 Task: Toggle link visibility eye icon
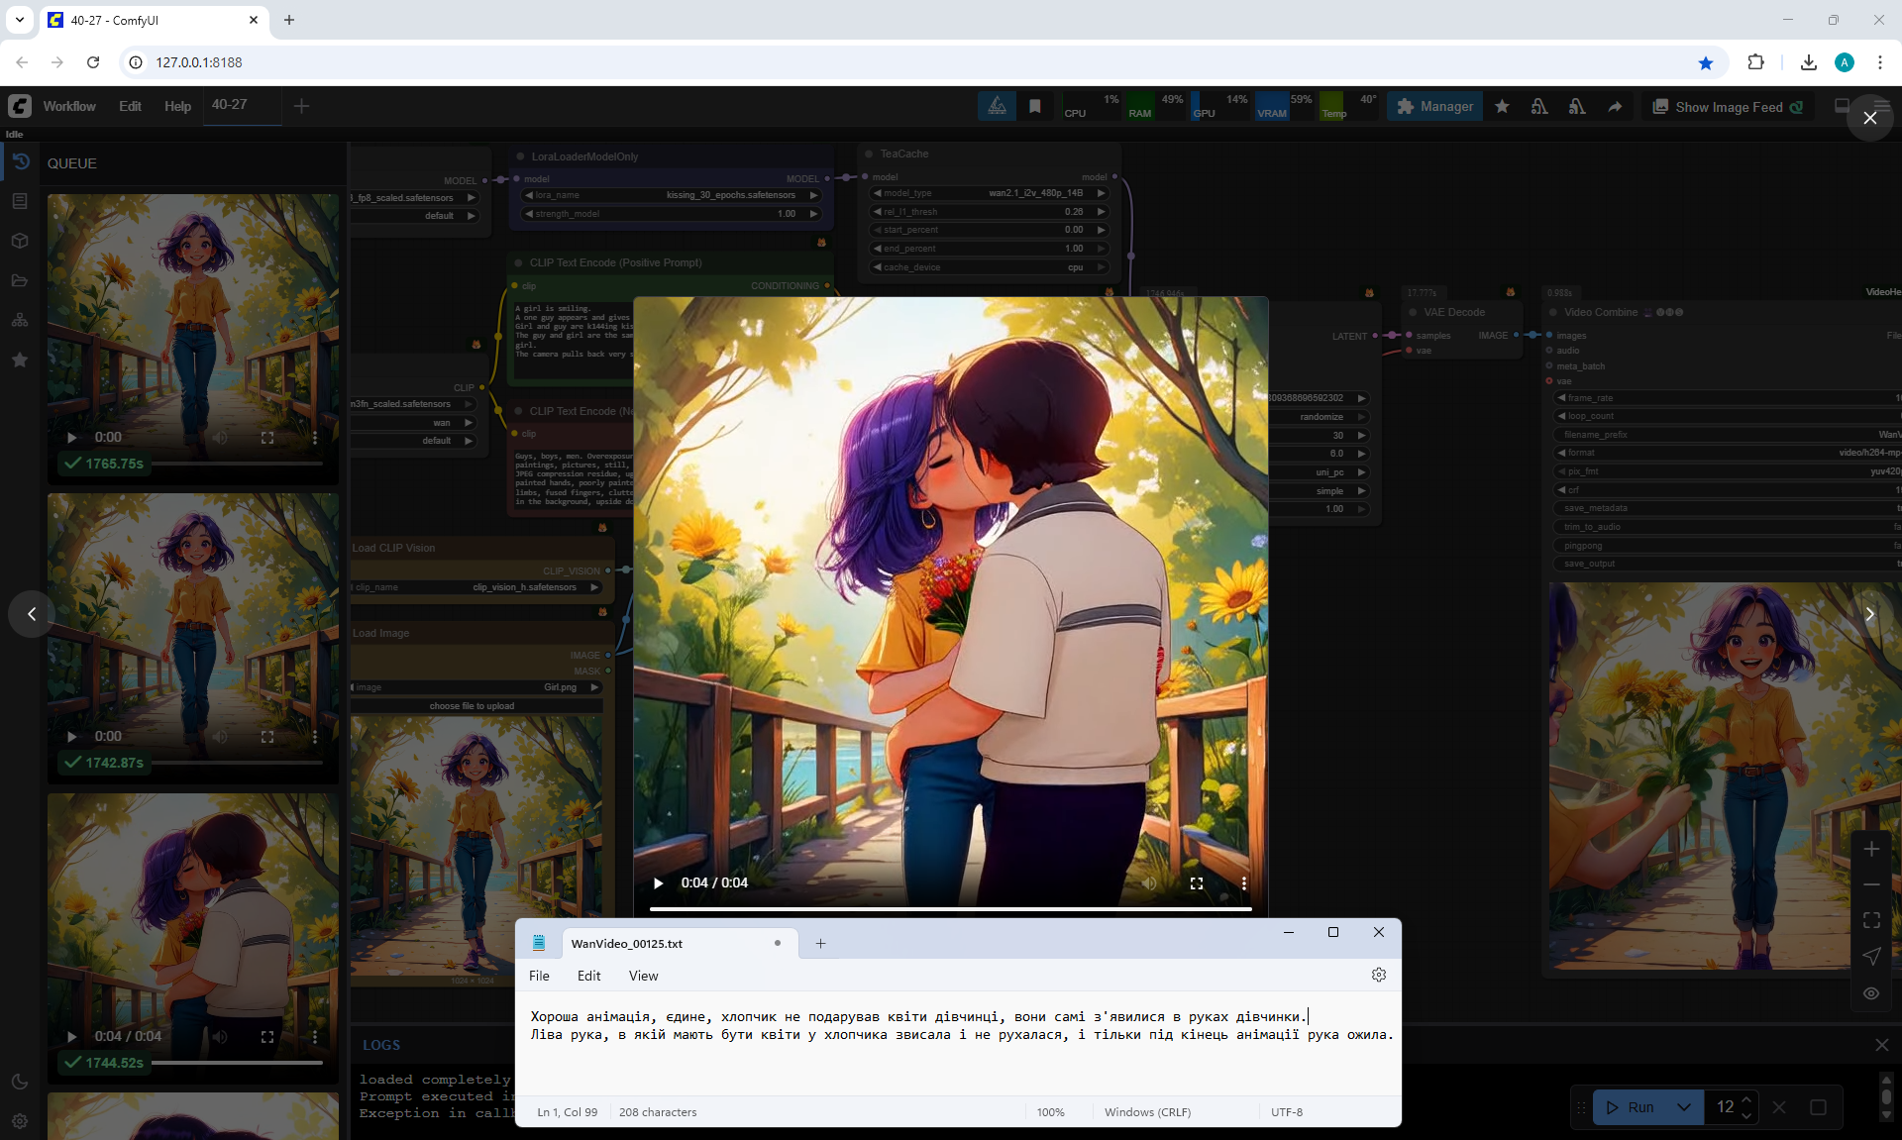(1870, 992)
